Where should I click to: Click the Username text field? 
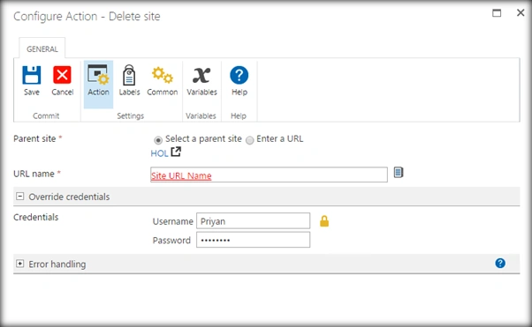click(253, 220)
